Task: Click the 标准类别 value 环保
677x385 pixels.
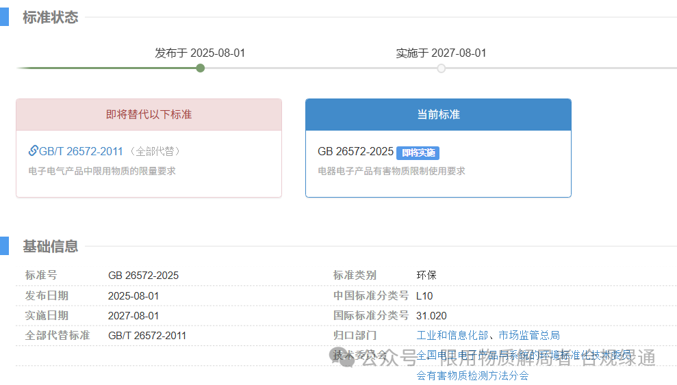Action: point(426,276)
